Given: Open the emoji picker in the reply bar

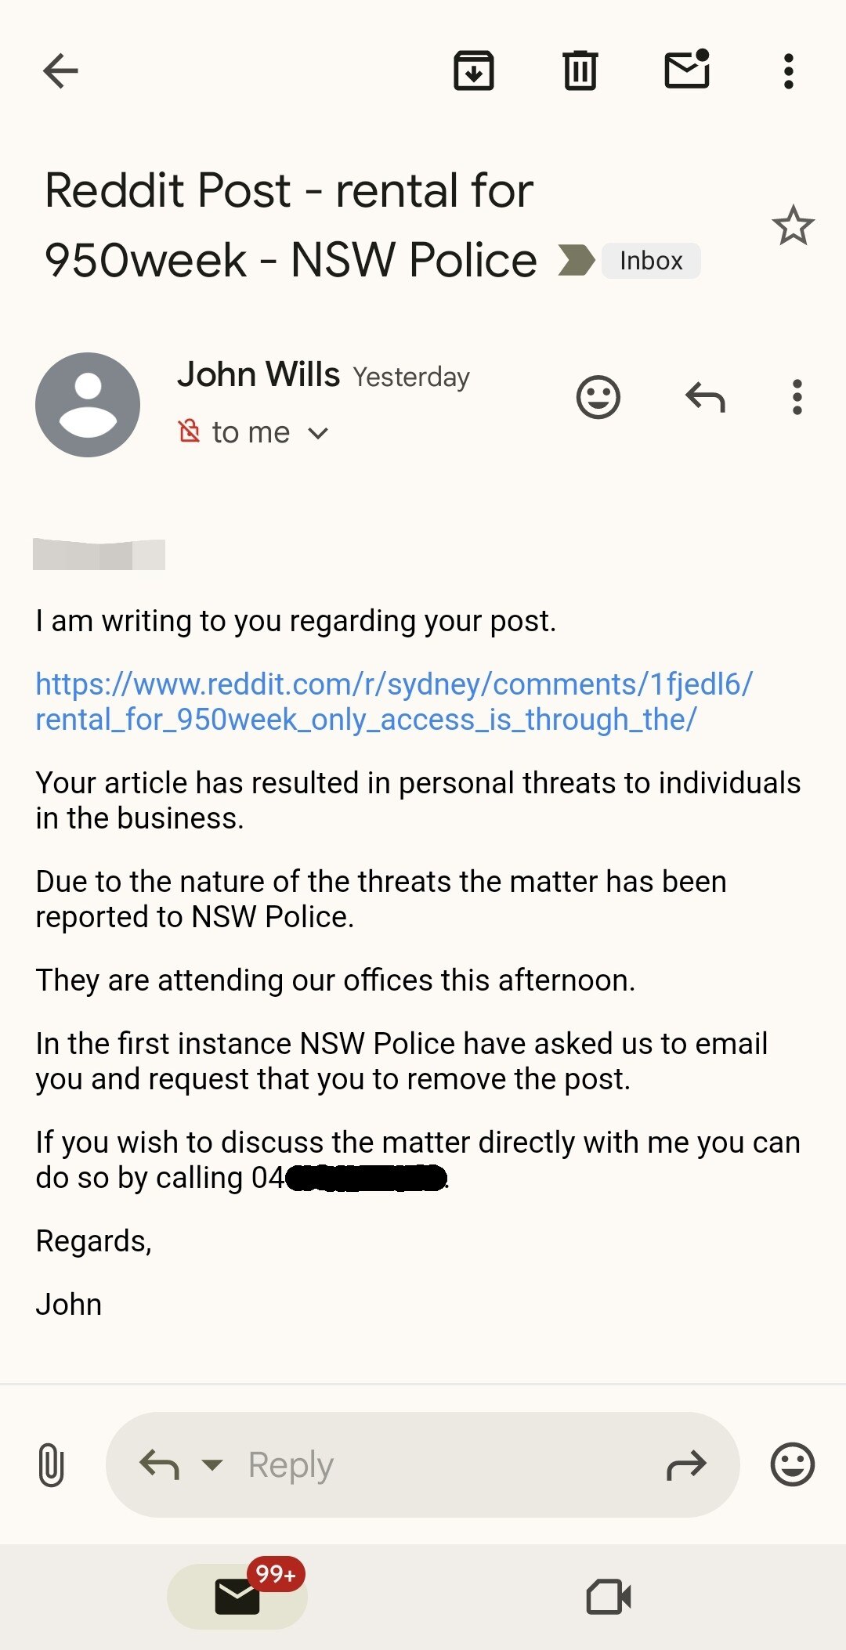Looking at the screenshot, I should pos(791,1463).
